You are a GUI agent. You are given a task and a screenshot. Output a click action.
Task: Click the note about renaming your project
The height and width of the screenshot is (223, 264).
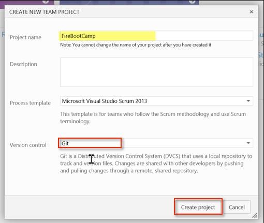click(x=136, y=45)
